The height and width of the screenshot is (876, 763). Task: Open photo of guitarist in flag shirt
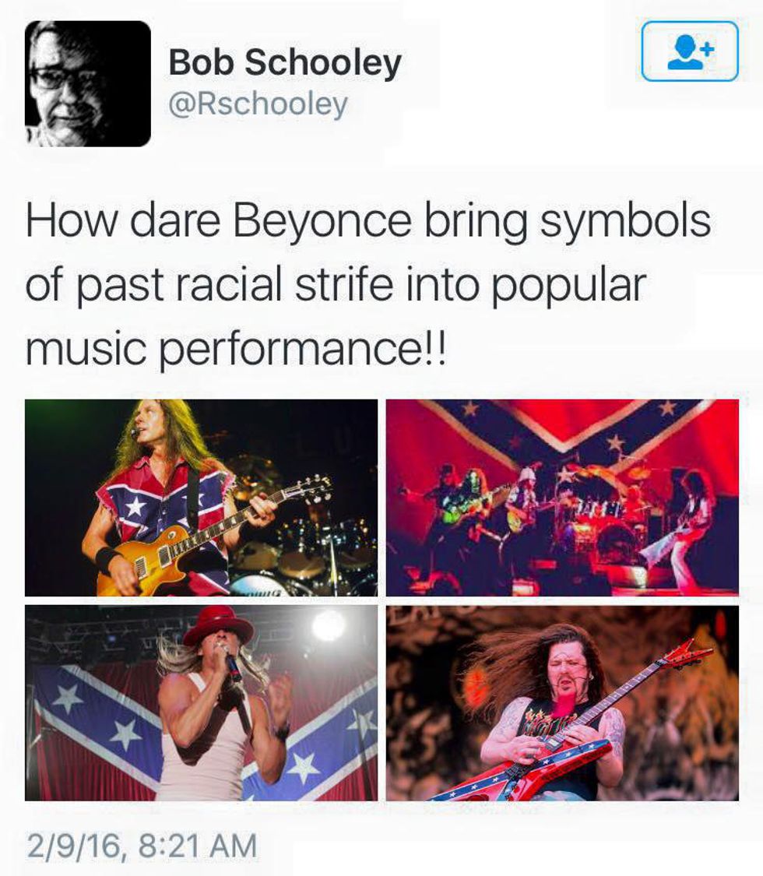coord(201,498)
